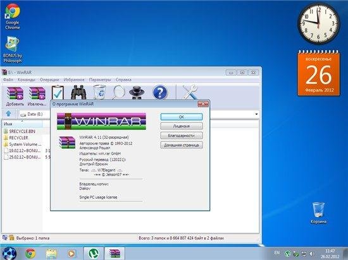The height and width of the screenshot is (260, 348).
Task: Open the Параметры menu
Action: (x=100, y=80)
